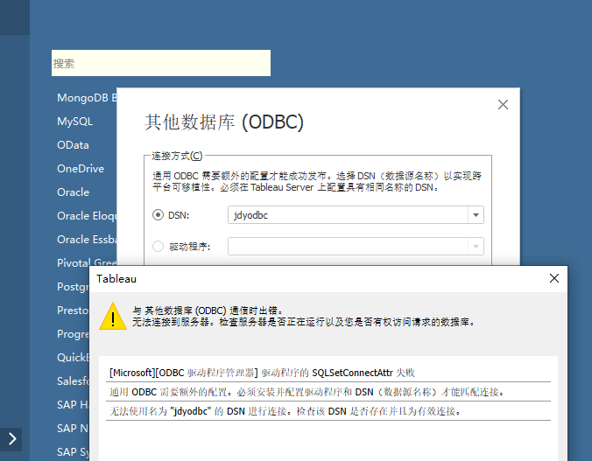The width and height of the screenshot is (592, 461).
Task: Select Pivotal Greenplum connector
Action: coord(87,262)
